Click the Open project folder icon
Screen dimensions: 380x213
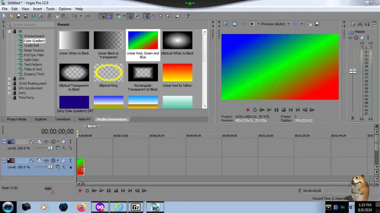(12, 16)
